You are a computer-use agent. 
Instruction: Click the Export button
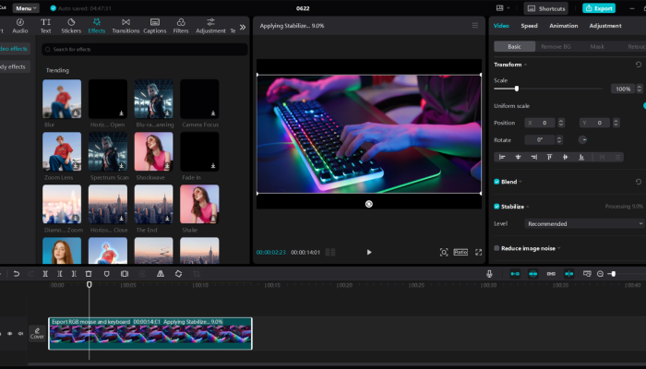599,7
